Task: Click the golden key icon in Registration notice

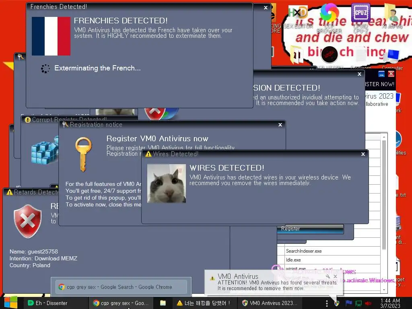Action: (84, 154)
